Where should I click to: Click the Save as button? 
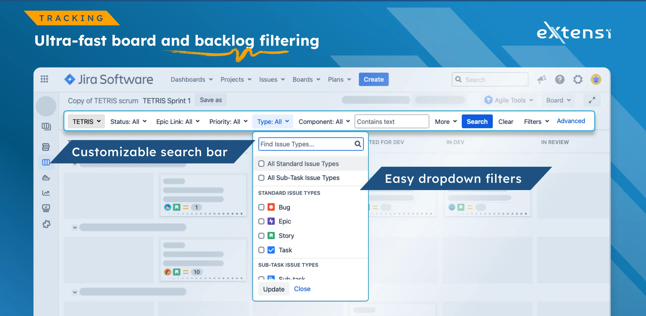coord(211,100)
